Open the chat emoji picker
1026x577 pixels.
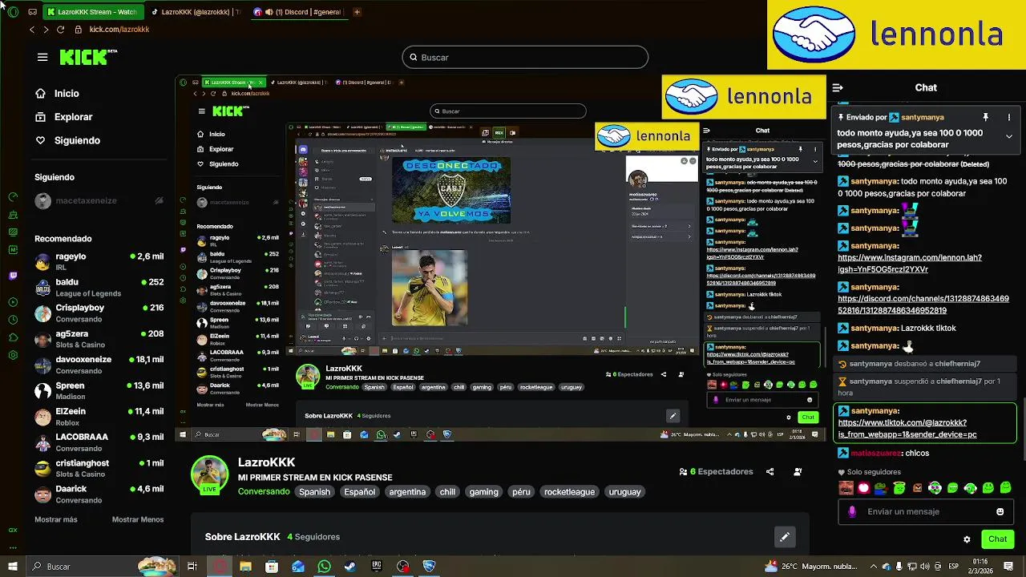point(1000,511)
